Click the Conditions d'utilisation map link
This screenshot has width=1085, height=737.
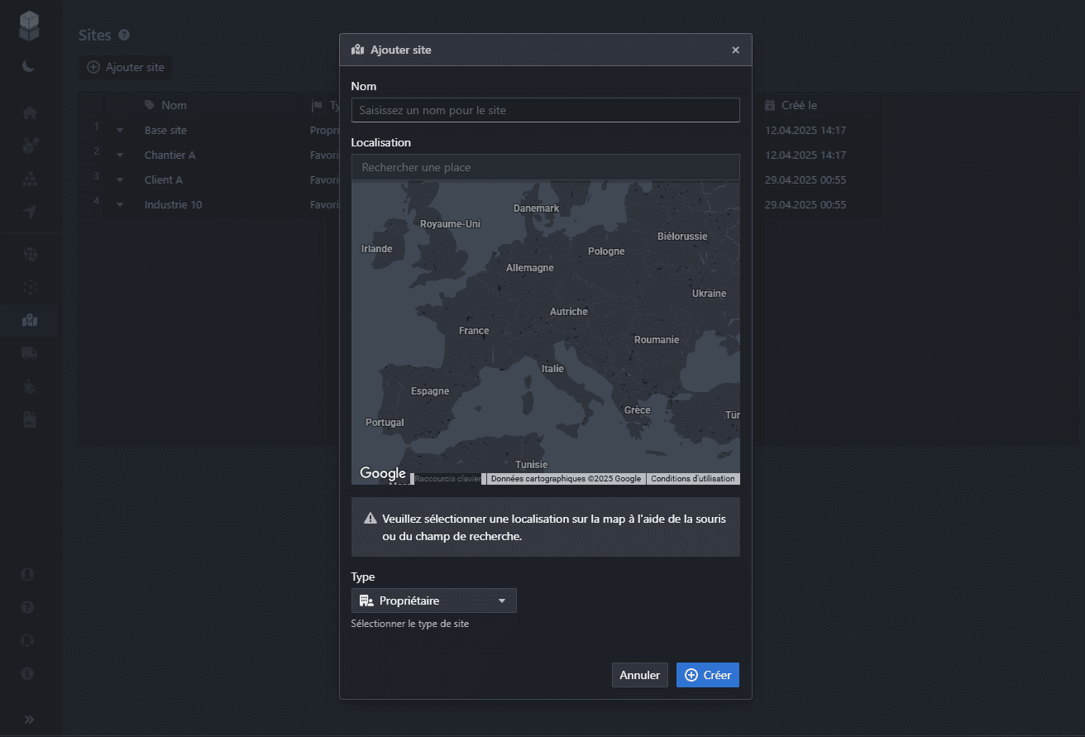click(692, 479)
